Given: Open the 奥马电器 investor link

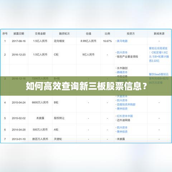Looking at the screenshot, I should [122, 41].
